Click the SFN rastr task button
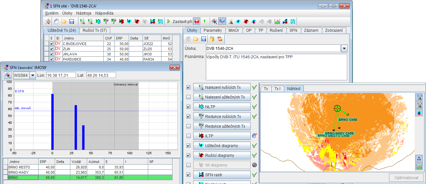Screen dimensions: 426x184 tap(222, 175)
